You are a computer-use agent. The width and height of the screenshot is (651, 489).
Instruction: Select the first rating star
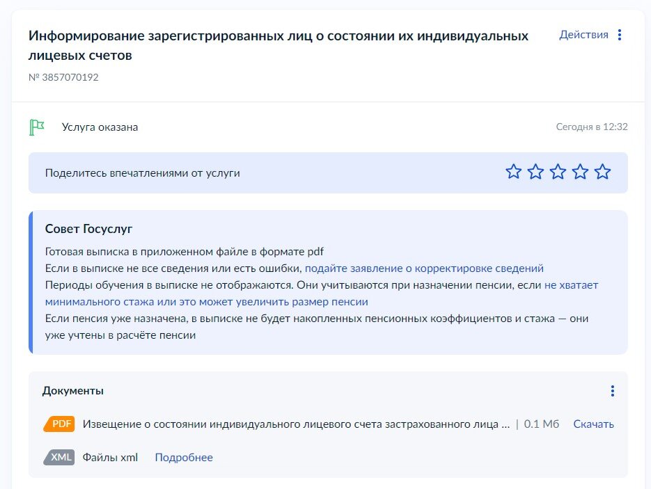click(x=513, y=171)
